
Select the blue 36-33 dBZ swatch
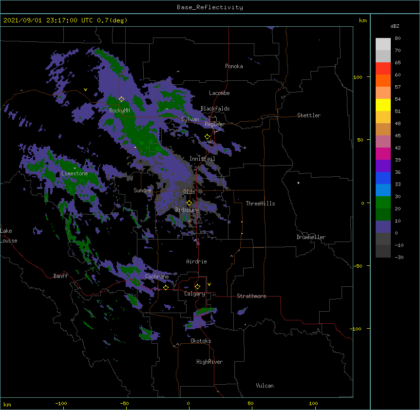coord(383,178)
